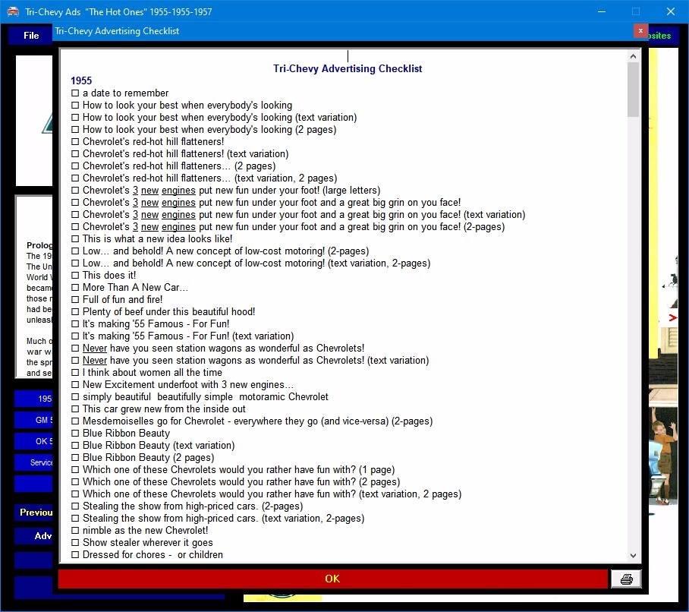Viewport: 689px width, 612px height.
Task: Check 'Low… and behold!… (text variation, 2-pages)'
Action: [x=75, y=263]
